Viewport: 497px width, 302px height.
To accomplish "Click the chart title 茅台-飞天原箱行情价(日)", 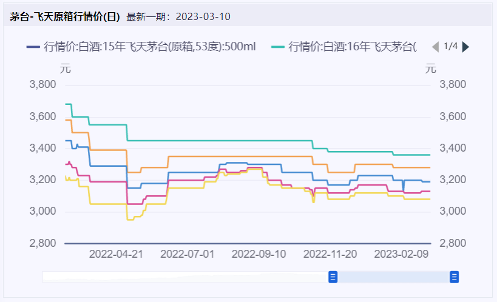I will coord(65,16).
